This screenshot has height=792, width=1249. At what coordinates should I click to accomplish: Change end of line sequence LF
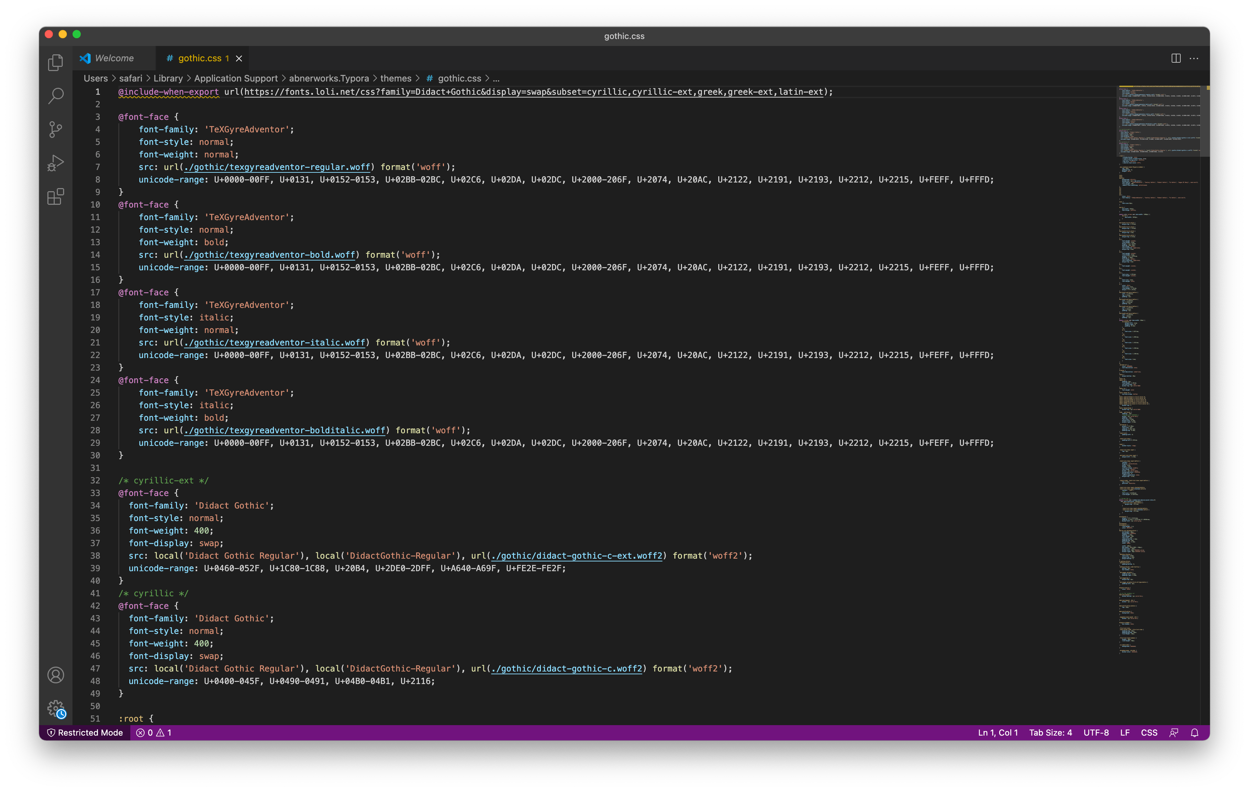[x=1125, y=732]
